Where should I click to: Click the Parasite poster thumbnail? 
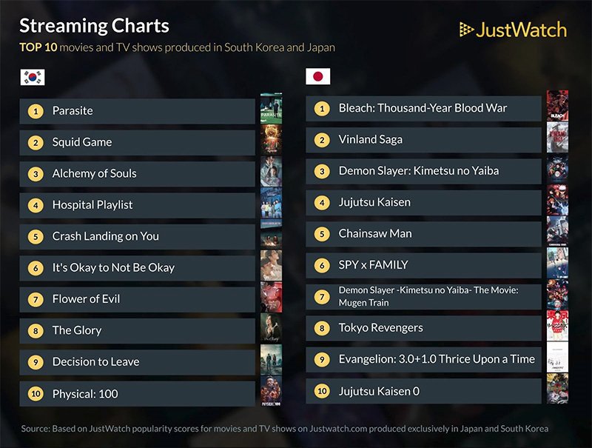point(271,110)
